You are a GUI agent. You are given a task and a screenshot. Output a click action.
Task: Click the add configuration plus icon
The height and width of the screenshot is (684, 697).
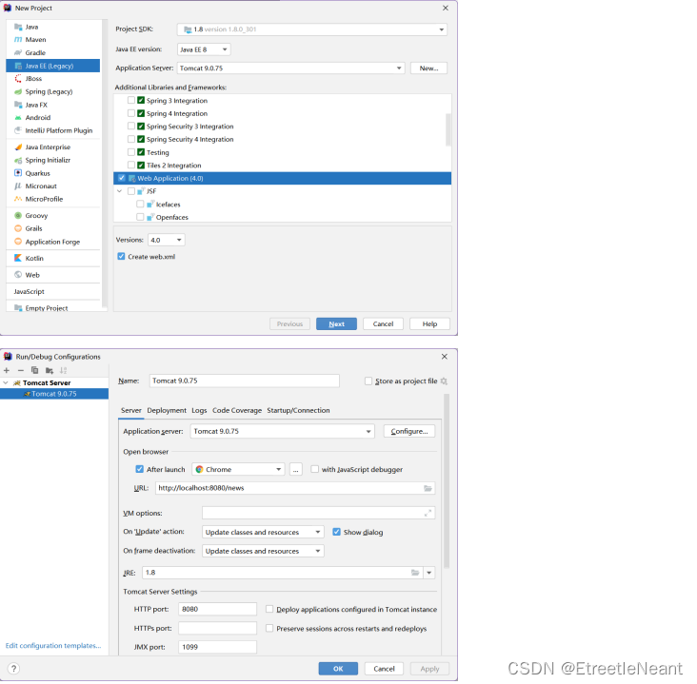[x=7, y=370]
